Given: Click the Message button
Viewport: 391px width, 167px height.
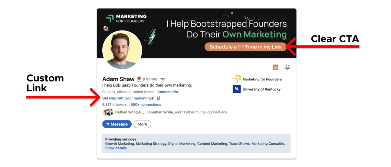Looking at the screenshot, I should [117, 124].
